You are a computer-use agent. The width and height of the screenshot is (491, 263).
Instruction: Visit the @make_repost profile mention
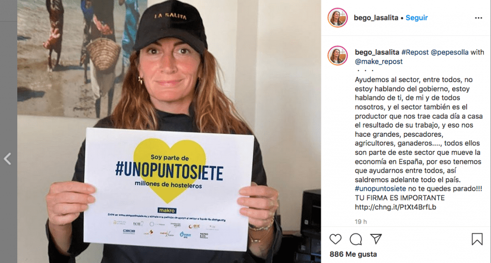[379, 62]
